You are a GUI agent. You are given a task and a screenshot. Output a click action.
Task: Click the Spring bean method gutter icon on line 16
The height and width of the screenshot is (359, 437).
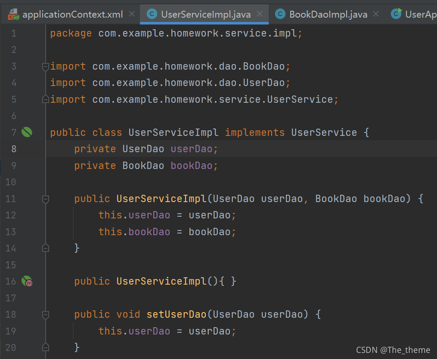click(x=27, y=281)
